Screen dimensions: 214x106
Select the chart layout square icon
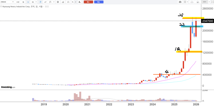(x=185, y=2)
